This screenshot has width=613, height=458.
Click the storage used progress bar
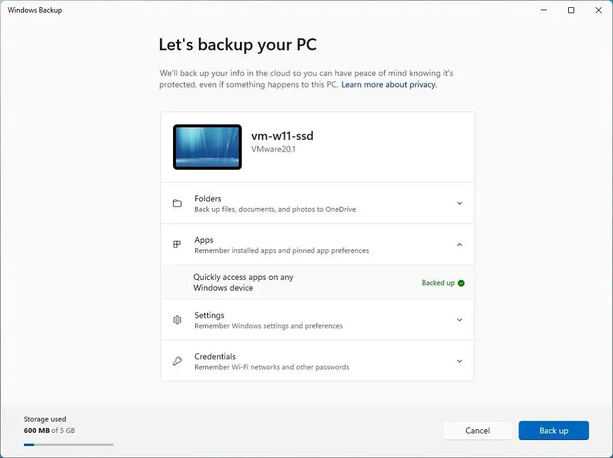[x=68, y=444]
